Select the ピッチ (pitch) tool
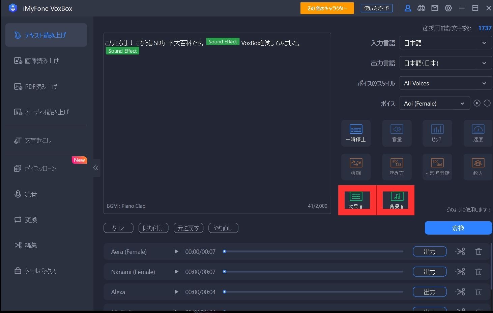The width and height of the screenshot is (493, 313). point(437,133)
